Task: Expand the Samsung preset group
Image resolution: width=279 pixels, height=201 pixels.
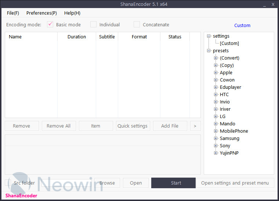Action: [x=215, y=138]
